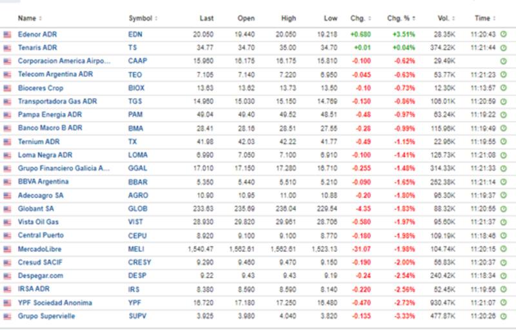
Task: Click the flag icon next to Banco Macro B ADR
Action: point(8,128)
